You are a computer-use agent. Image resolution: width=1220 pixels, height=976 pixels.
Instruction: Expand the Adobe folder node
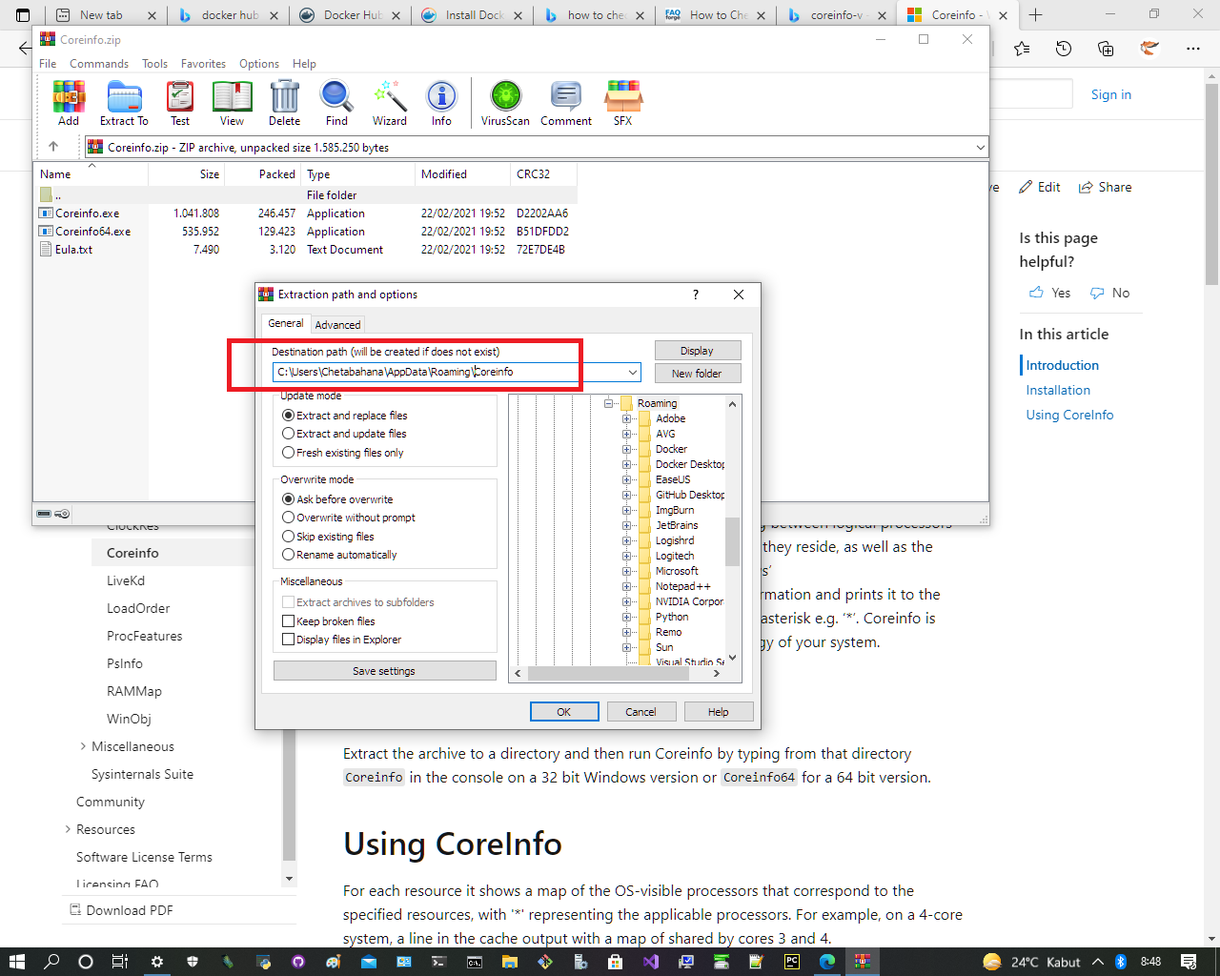(627, 418)
